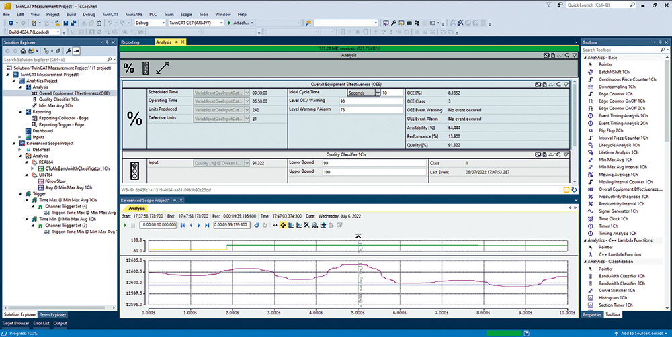Select Reporting Collector - Edge tree item

tap(63, 118)
